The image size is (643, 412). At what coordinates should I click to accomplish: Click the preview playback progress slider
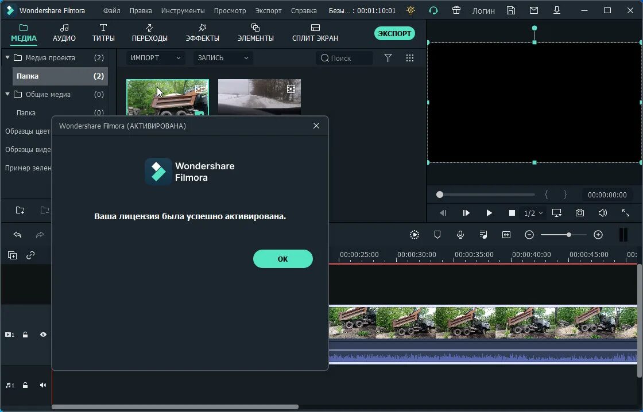point(486,195)
